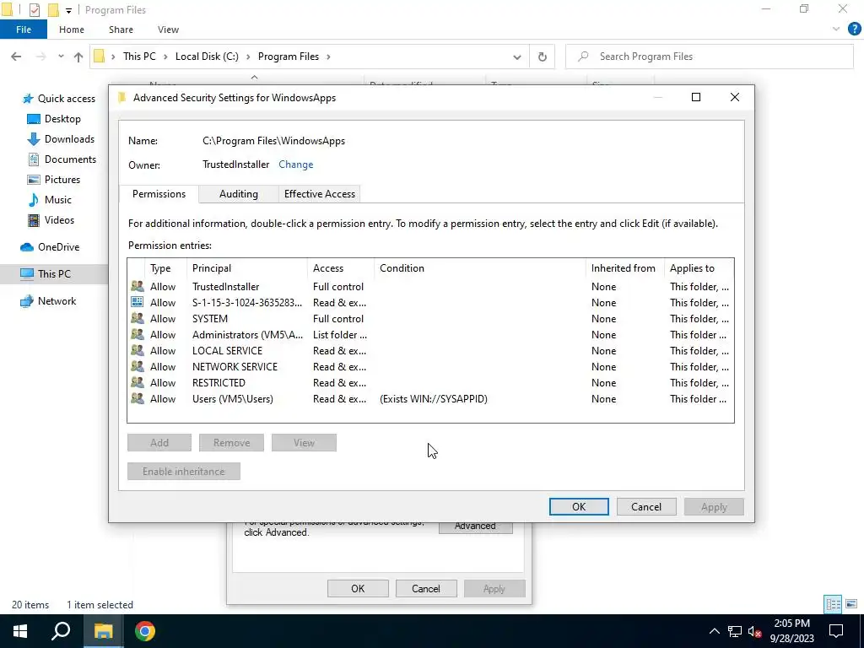Image resolution: width=864 pixels, height=648 pixels.
Task: Open OneDrive cloud icon in sidebar
Action: tap(27, 247)
